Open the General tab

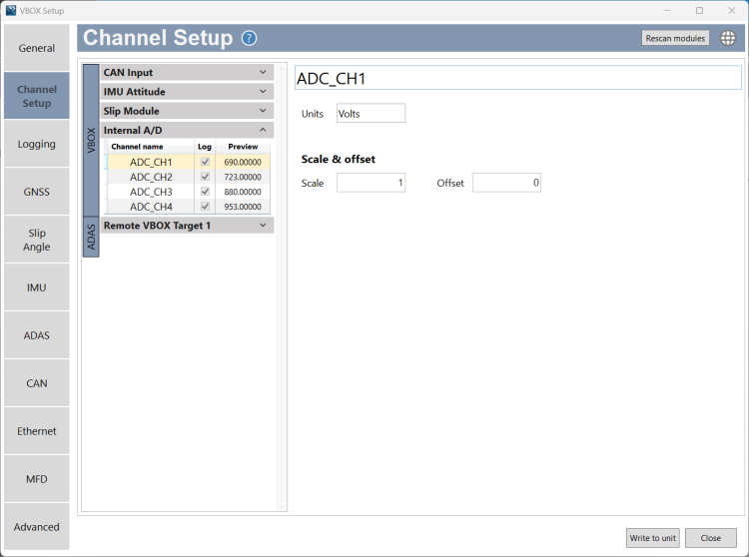point(37,48)
